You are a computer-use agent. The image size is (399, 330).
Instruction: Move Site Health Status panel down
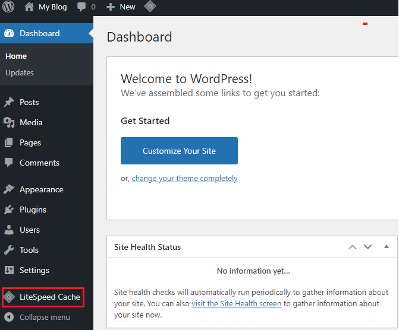[x=367, y=247]
